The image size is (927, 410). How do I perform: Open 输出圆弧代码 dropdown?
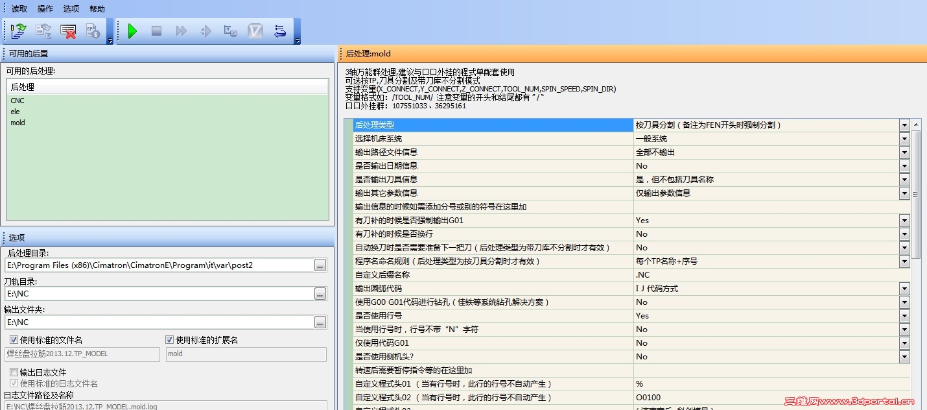904,289
